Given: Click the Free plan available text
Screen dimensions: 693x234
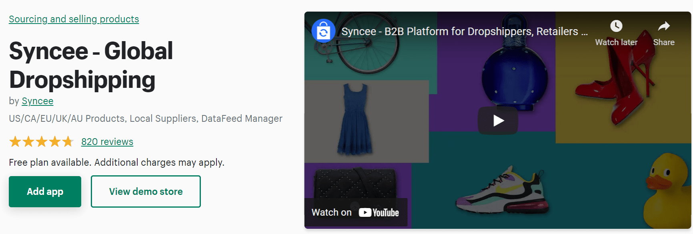Looking at the screenshot, I should point(116,163).
